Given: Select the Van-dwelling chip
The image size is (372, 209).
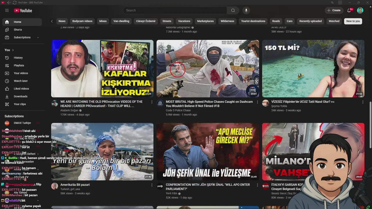Looking at the screenshot, I should pos(121,21).
